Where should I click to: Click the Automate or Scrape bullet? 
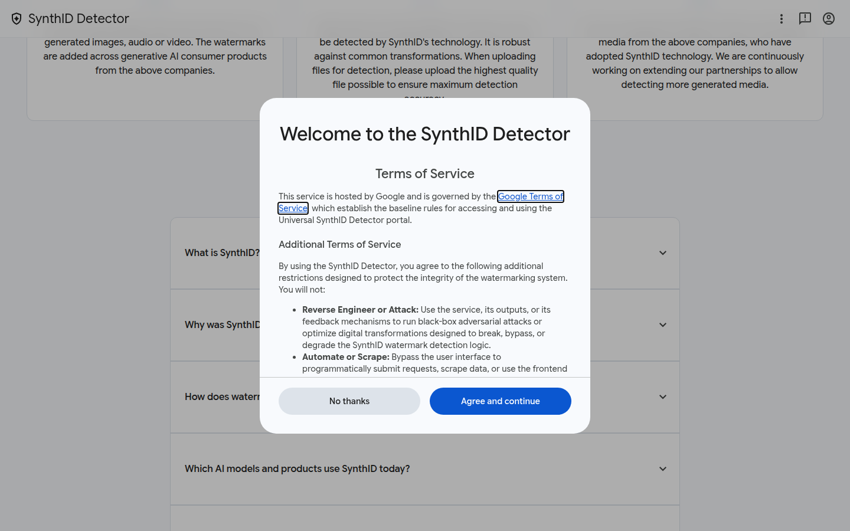tap(434, 363)
